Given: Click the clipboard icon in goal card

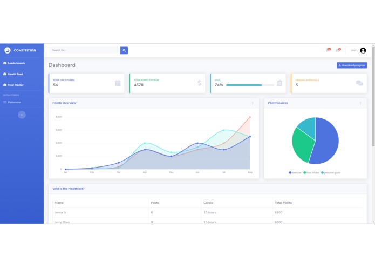Looking at the screenshot, I should [279, 83].
